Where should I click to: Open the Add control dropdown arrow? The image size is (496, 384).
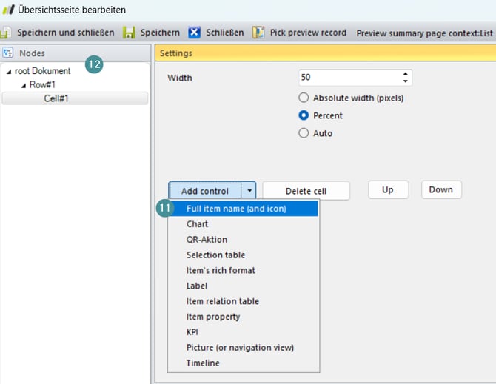pos(249,191)
